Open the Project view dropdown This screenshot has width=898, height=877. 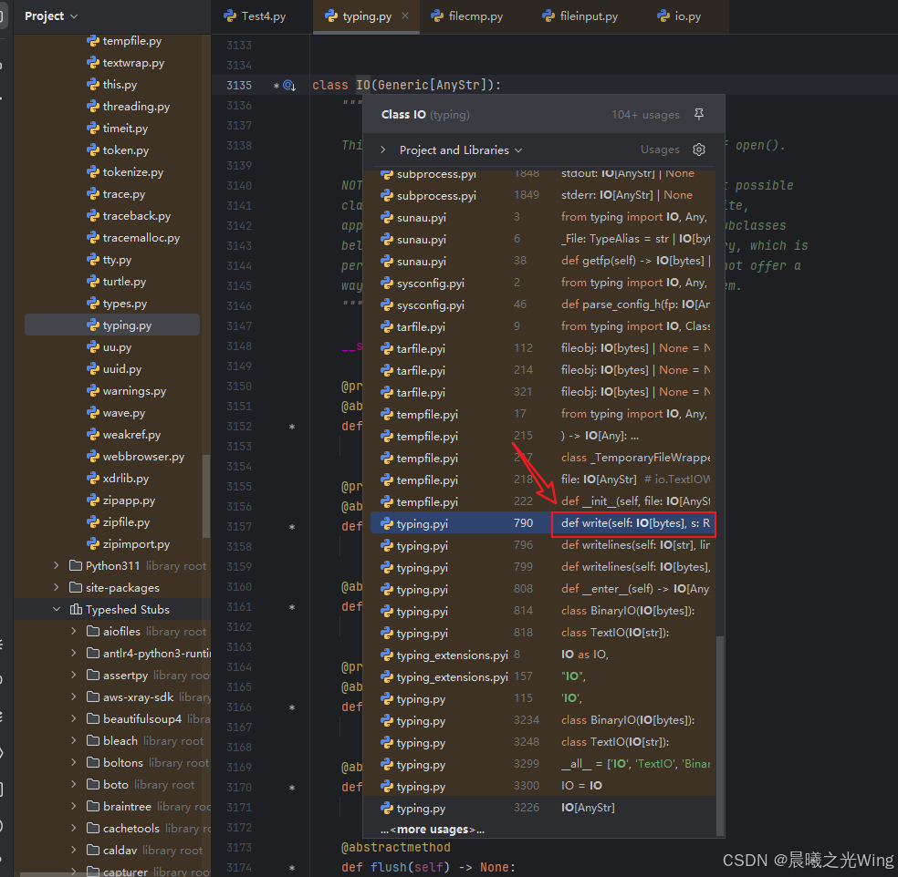[x=50, y=16]
